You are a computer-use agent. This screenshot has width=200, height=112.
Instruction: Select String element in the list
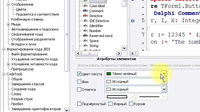click(94, 46)
